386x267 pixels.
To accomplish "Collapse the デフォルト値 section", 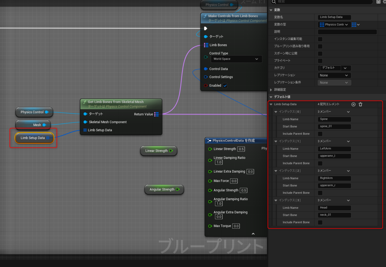I will (x=271, y=97).
